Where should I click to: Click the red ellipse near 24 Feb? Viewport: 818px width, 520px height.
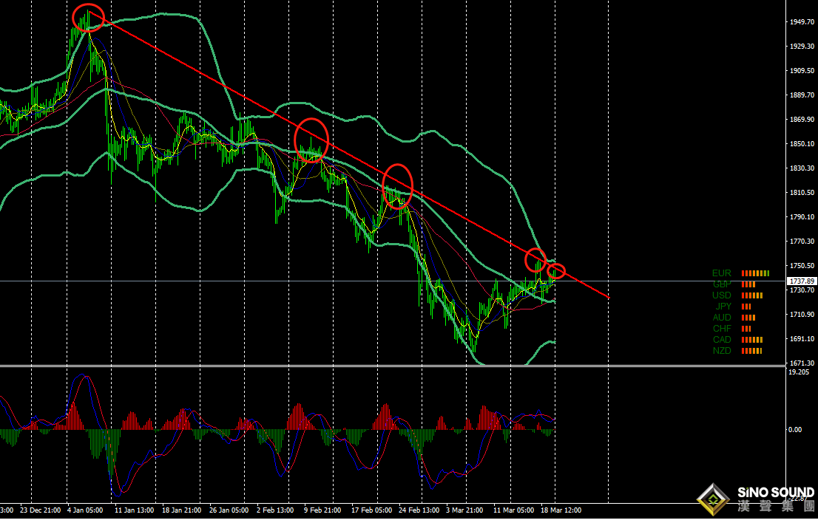[x=397, y=184]
